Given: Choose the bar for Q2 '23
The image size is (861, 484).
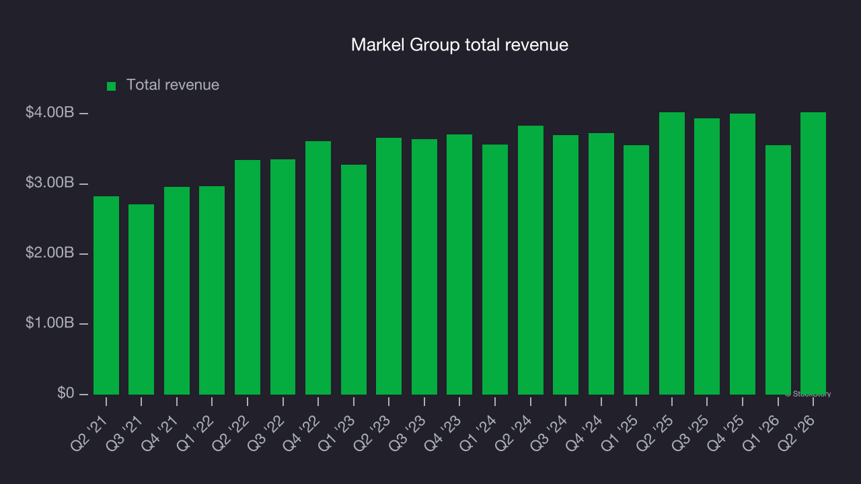Looking at the screenshot, I should pyautogui.click(x=389, y=266).
